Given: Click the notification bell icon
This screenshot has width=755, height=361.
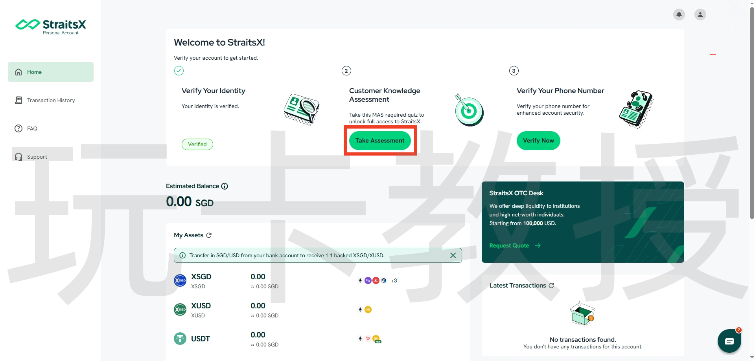Looking at the screenshot, I should tap(679, 15).
